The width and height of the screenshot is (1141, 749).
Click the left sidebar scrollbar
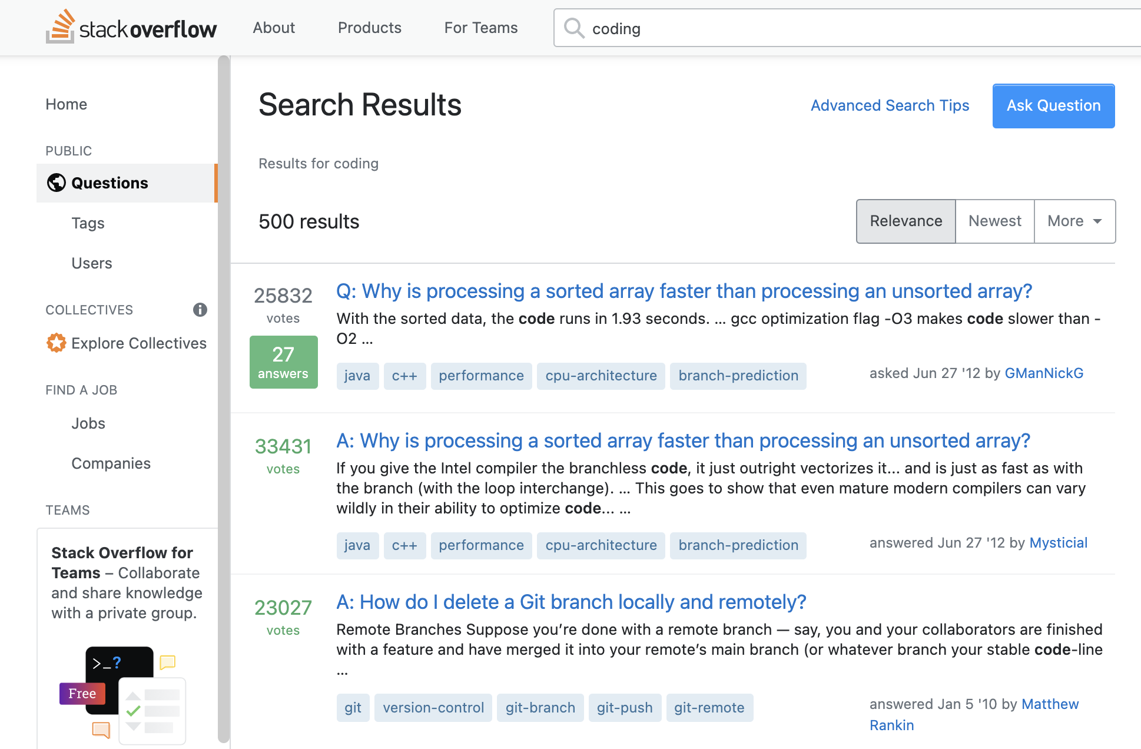[x=224, y=400]
